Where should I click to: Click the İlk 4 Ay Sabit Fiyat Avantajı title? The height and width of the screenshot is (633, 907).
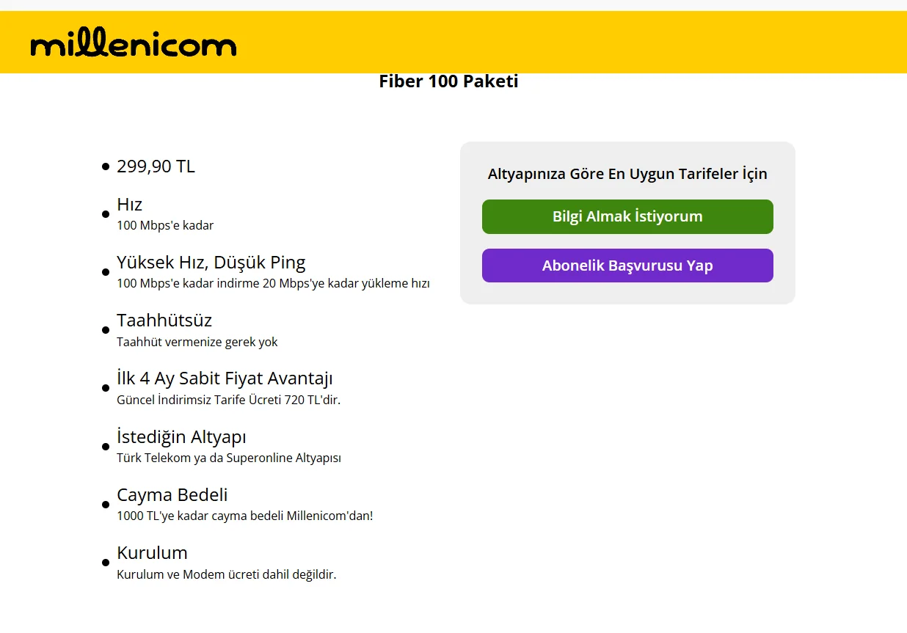[225, 378]
